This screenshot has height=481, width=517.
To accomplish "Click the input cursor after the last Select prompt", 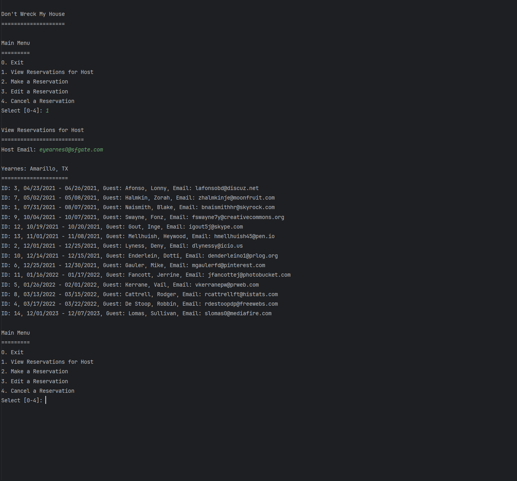I will click(46, 400).
